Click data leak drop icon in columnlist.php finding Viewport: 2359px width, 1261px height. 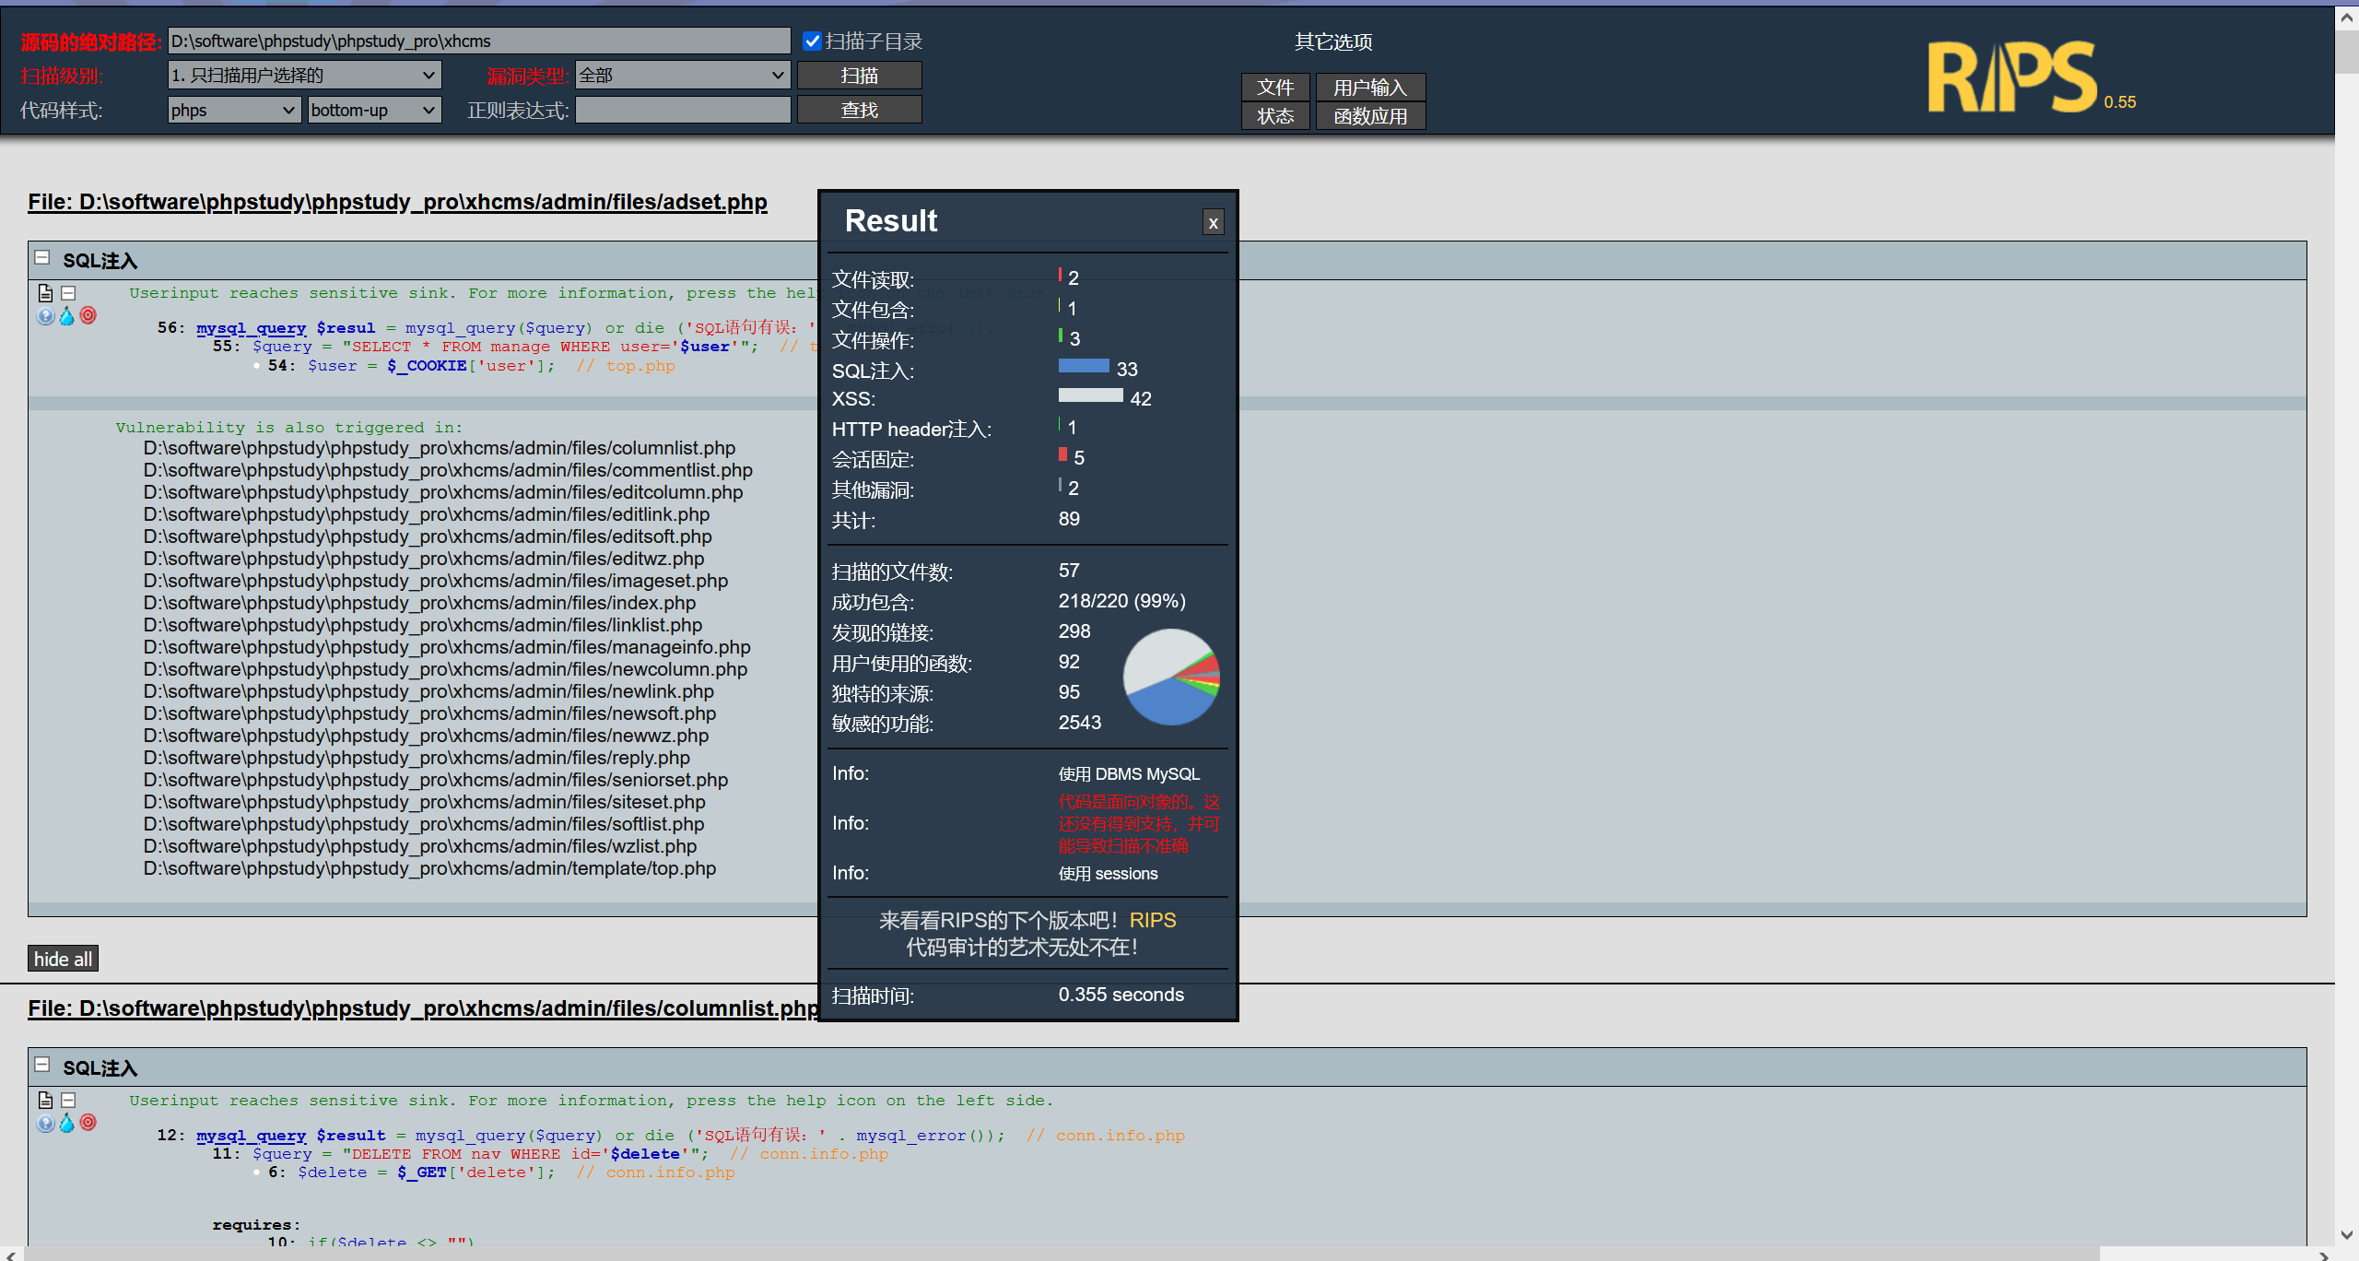click(x=67, y=1123)
